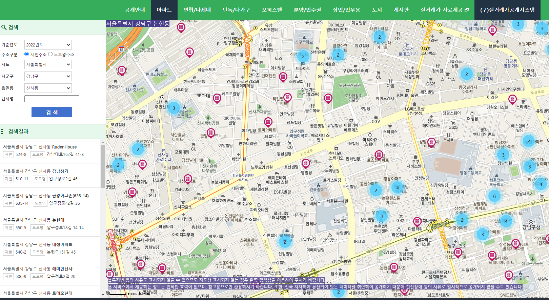Viewport: 549px width, 300px height.
Task: Select the apartment marker at 토미아파트
Action: (x=268, y=122)
